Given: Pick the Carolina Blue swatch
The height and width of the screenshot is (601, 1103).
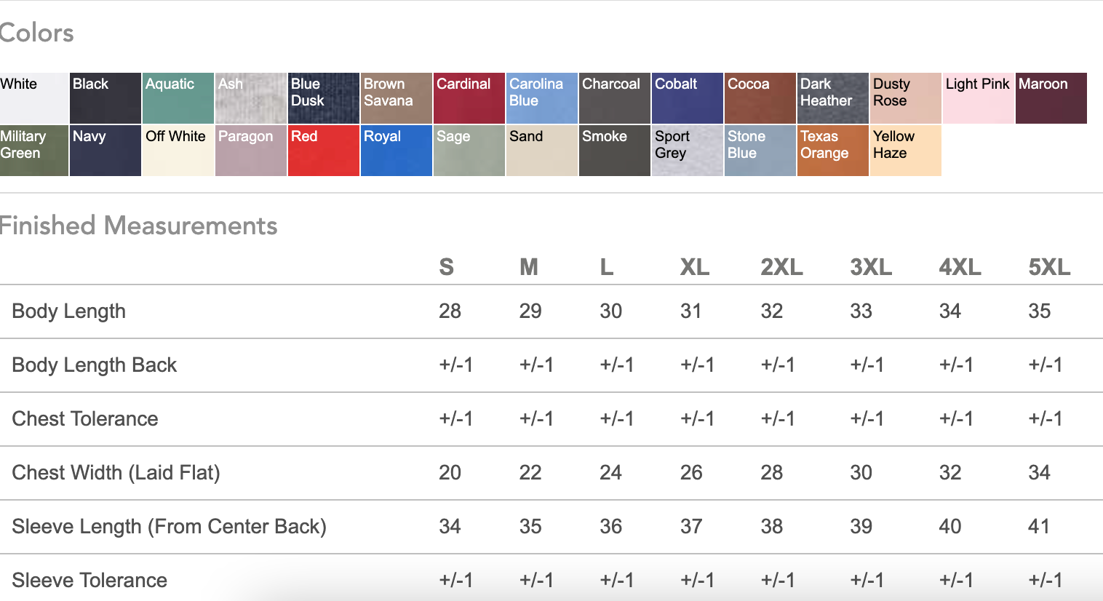Looking at the screenshot, I should point(542,98).
